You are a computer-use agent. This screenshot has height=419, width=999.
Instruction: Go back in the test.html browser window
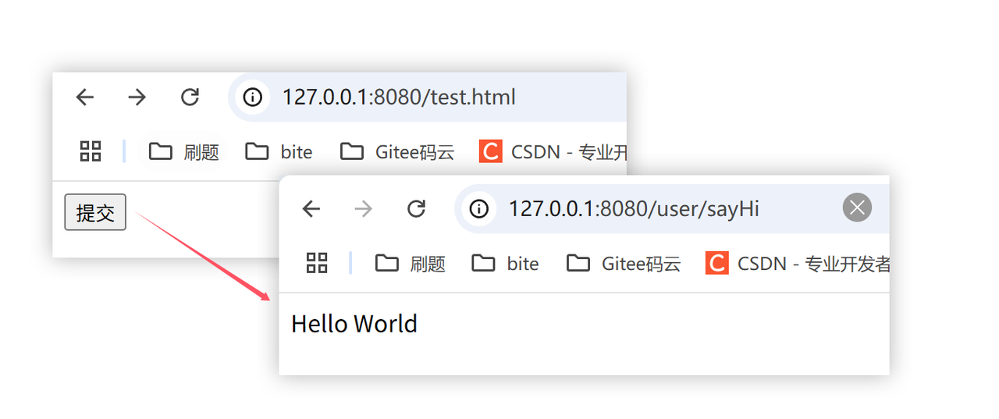[x=84, y=98]
